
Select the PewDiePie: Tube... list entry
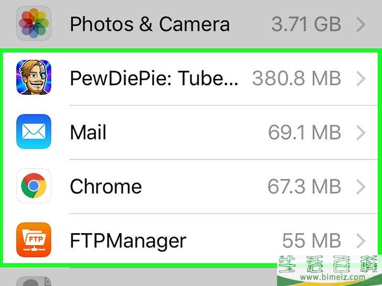[190, 79]
